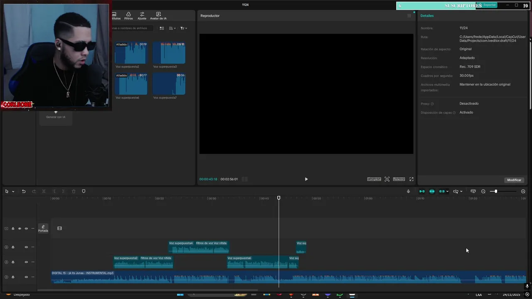This screenshot has width=532, height=299.
Task: Open main video track more options
Action: pyautogui.click(x=33, y=228)
